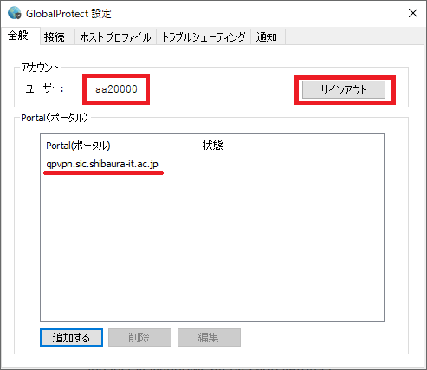427x370 pixels.
Task: Click the blank column header right of 状態
Action: (x=355, y=146)
